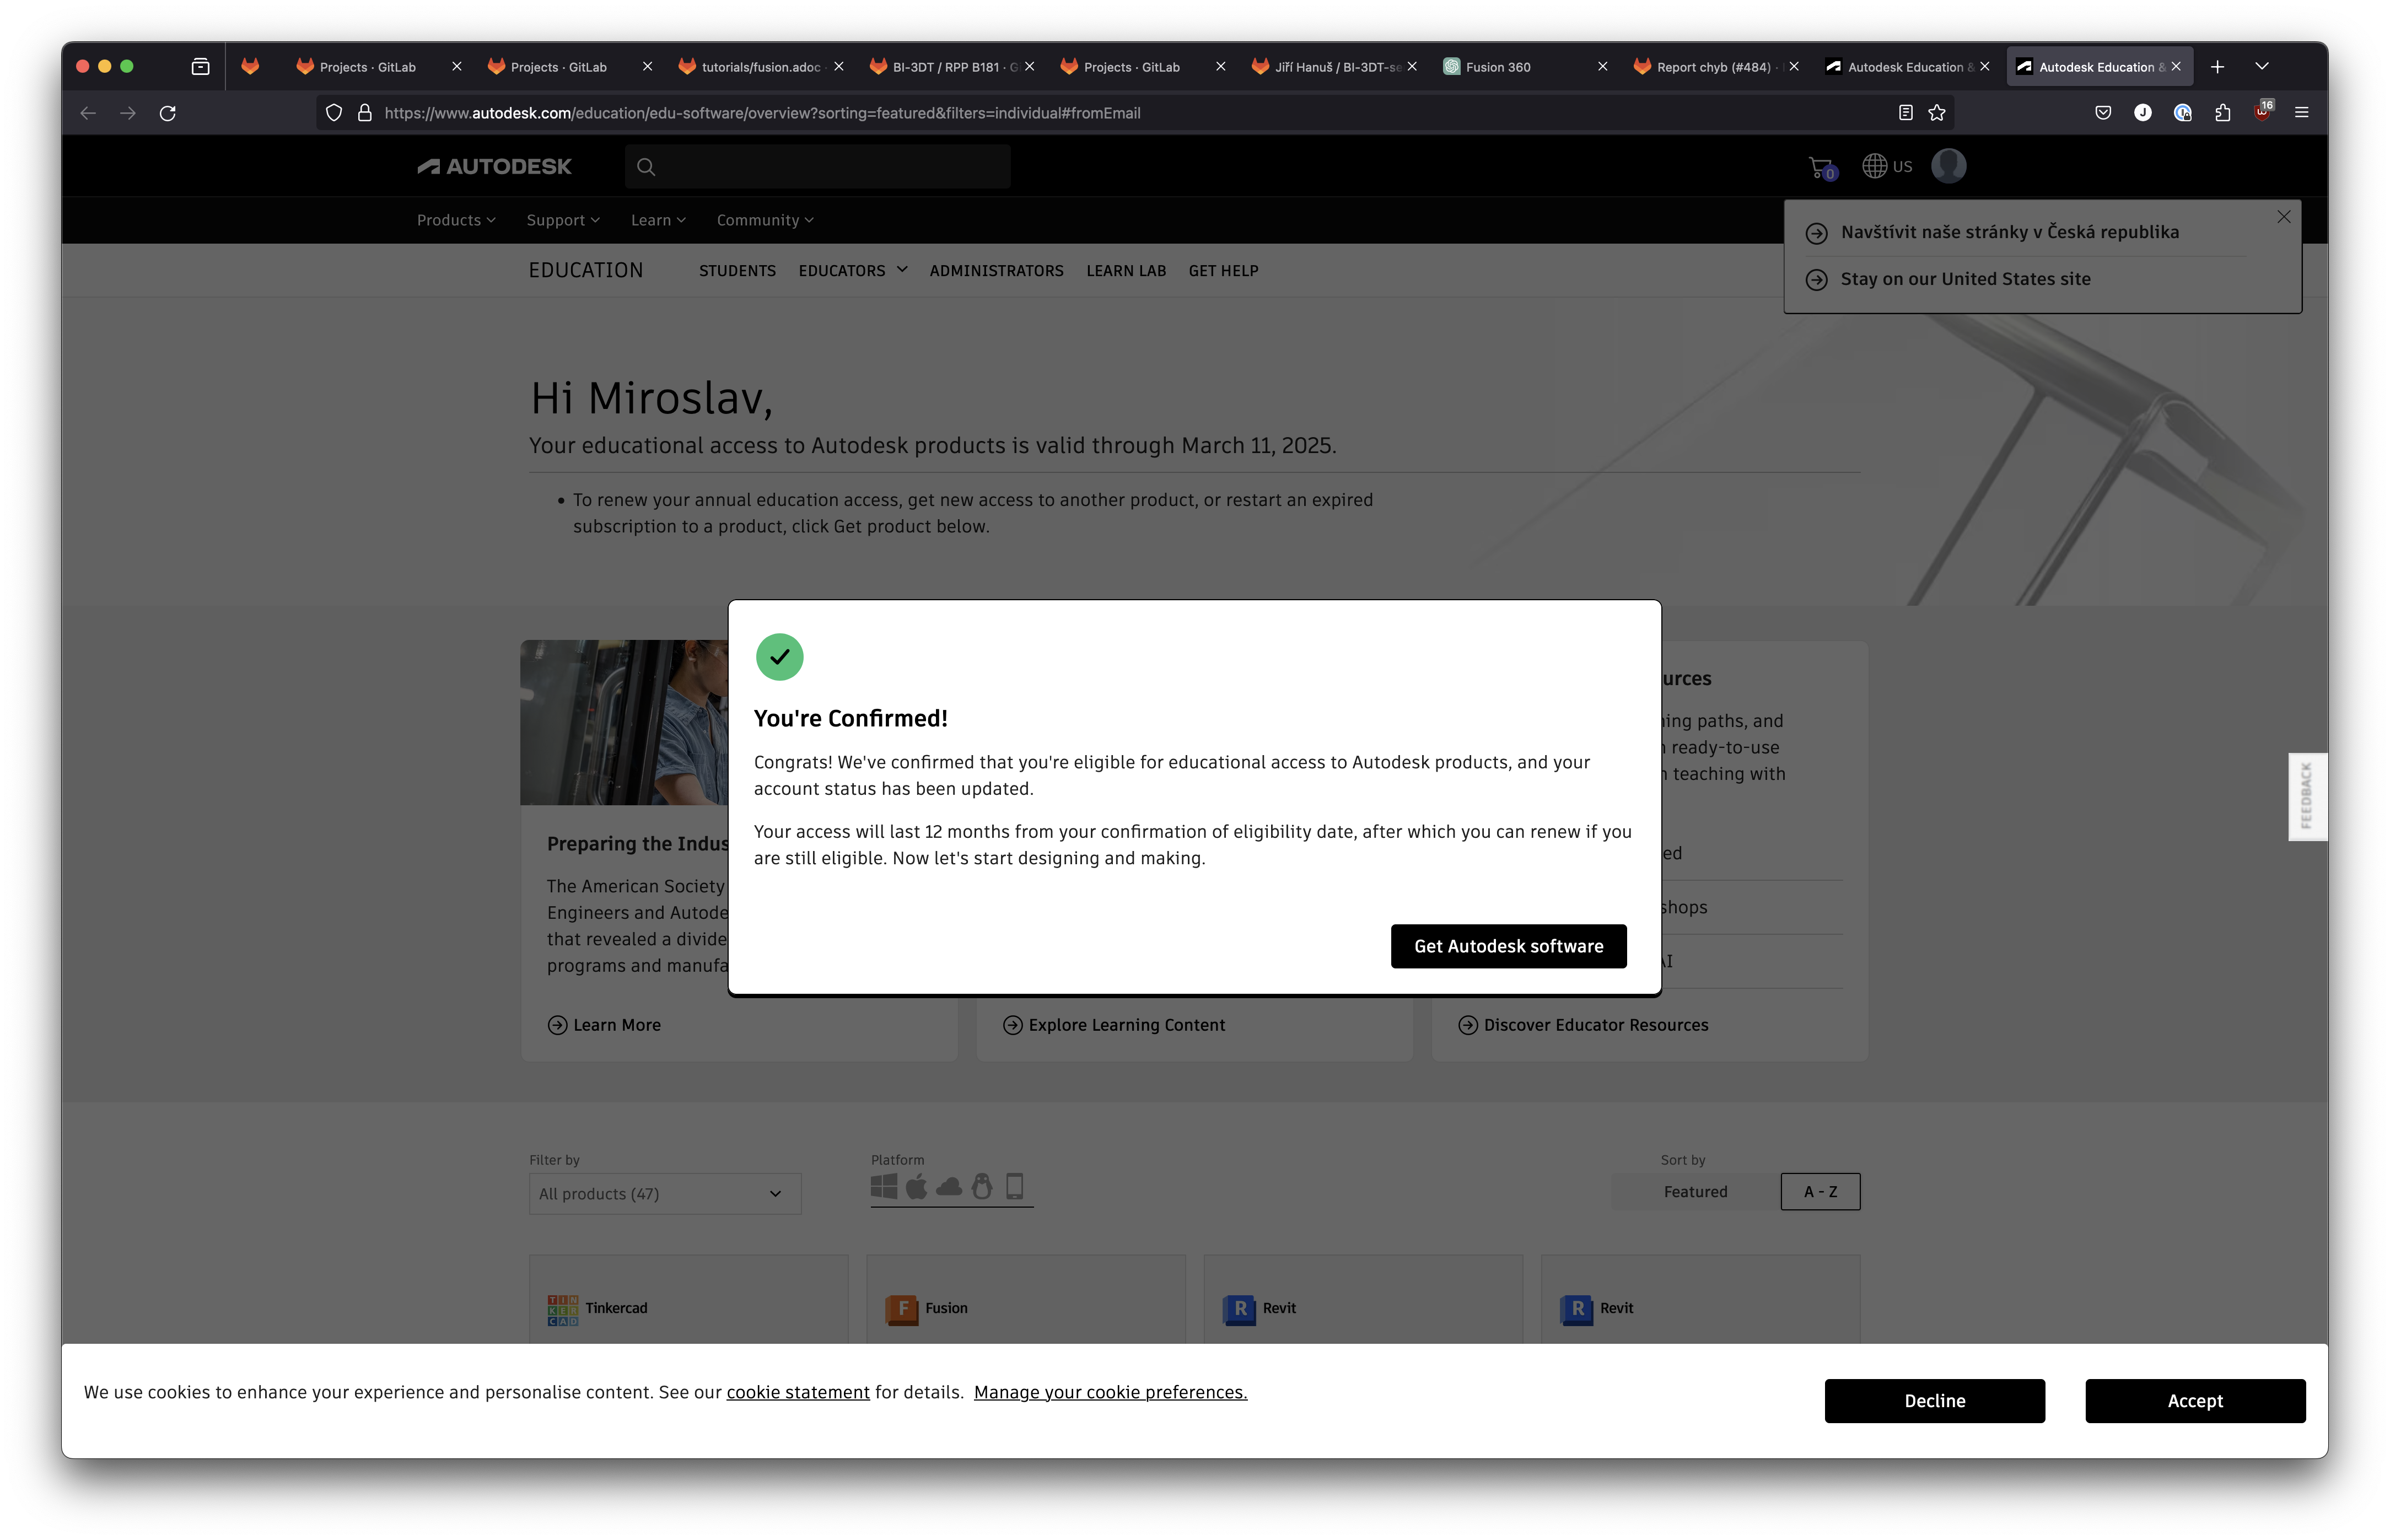
Task: Switch to Jiří Hanuš / BI-3DT tab
Action: click(1334, 67)
